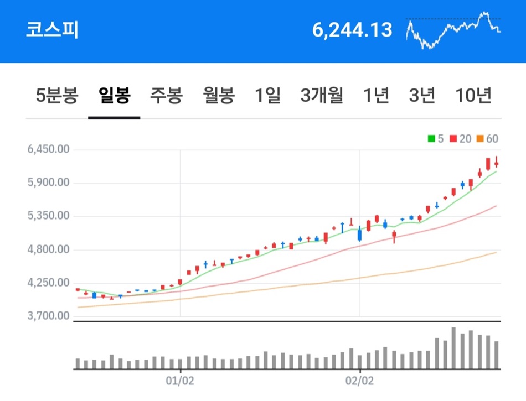The image size is (526, 401).
Task: Click the 5,350.00 y-axis label
Action: pyautogui.click(x=48, y=215)
